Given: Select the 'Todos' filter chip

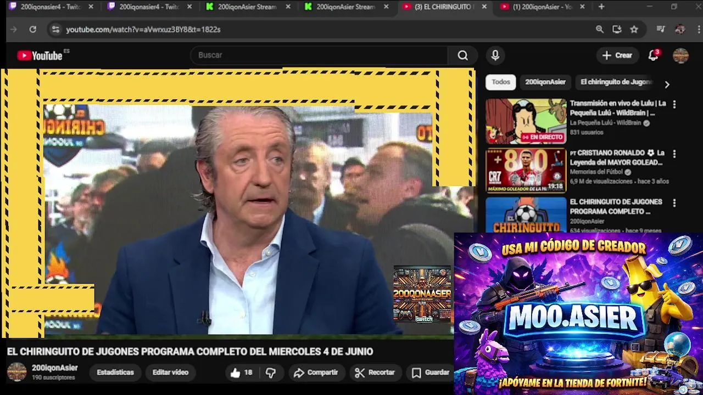Looking at the screenshot, I should point(500,82).
